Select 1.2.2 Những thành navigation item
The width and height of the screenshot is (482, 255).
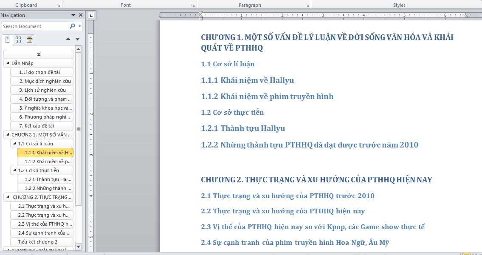[45, 188]
